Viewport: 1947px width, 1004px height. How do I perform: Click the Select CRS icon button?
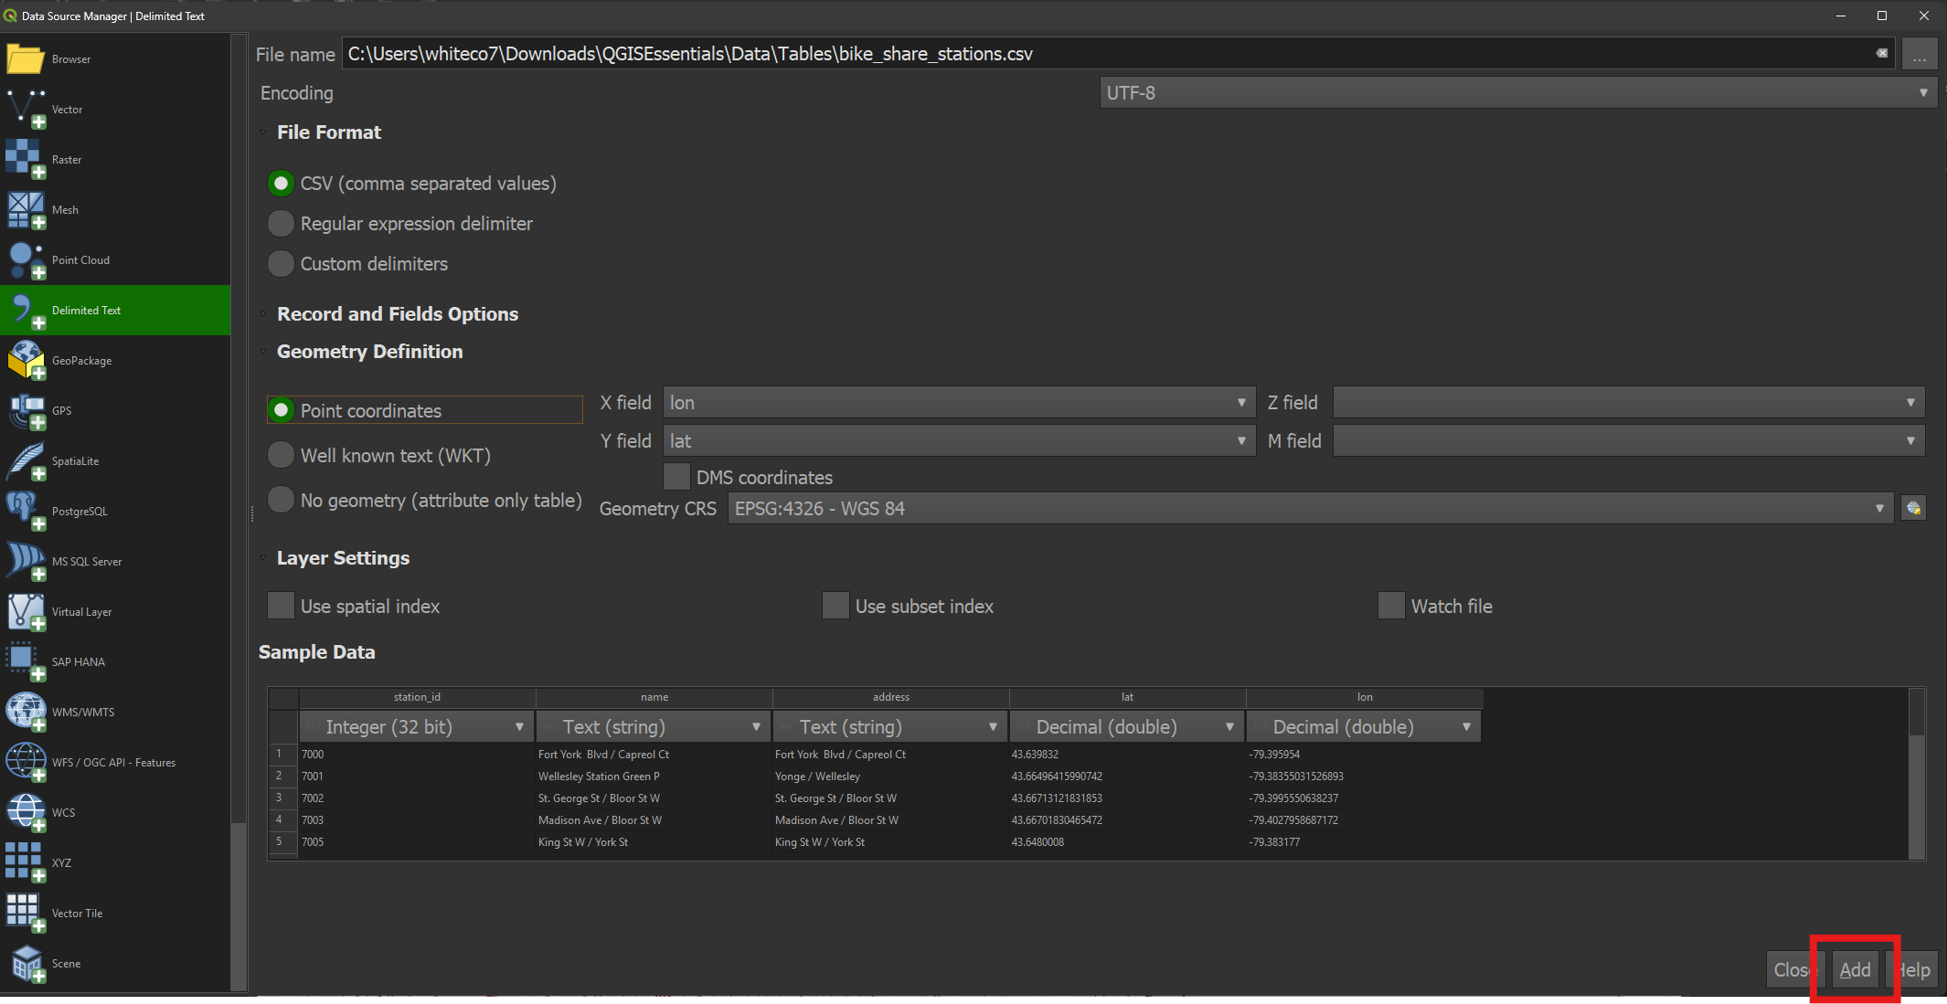tap(1913, 508)
